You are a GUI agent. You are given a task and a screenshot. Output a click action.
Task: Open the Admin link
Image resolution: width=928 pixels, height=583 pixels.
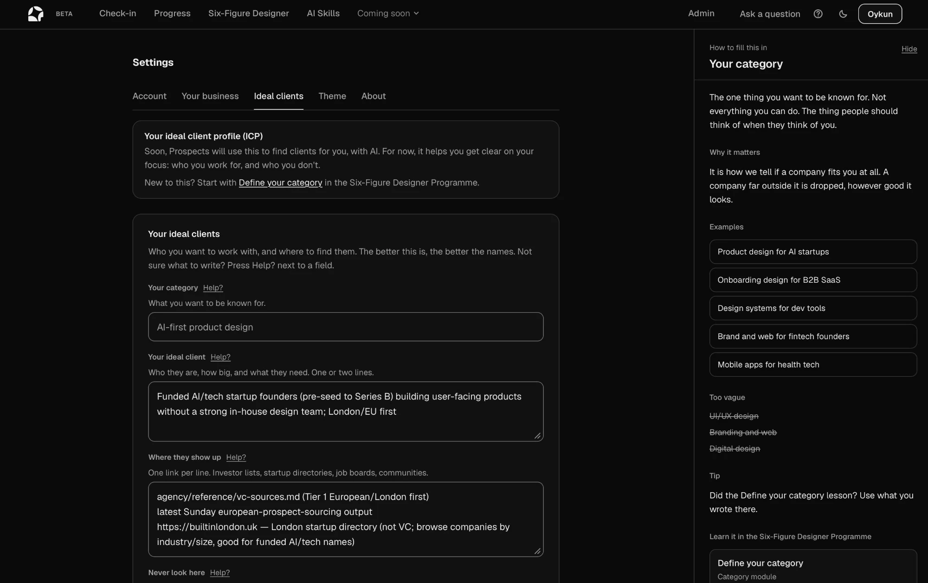701,13
